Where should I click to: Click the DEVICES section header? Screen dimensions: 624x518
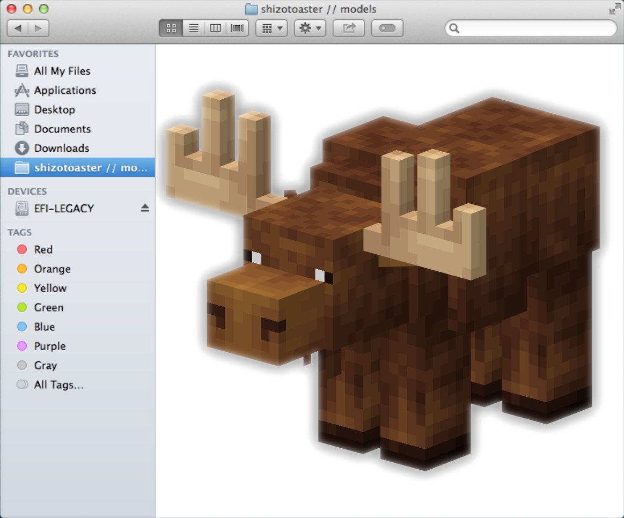click(27, 191)
